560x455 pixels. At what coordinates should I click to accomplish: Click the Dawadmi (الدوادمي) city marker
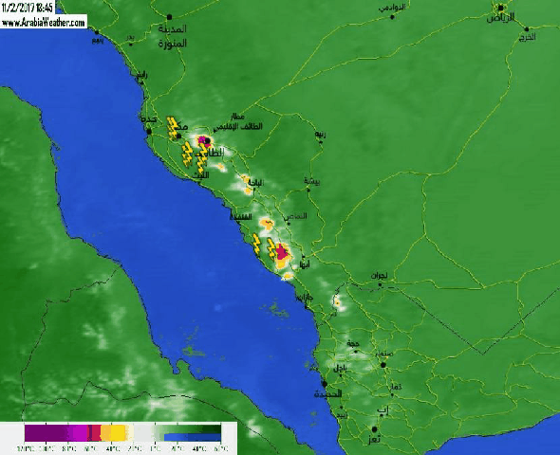pos(392,17)
